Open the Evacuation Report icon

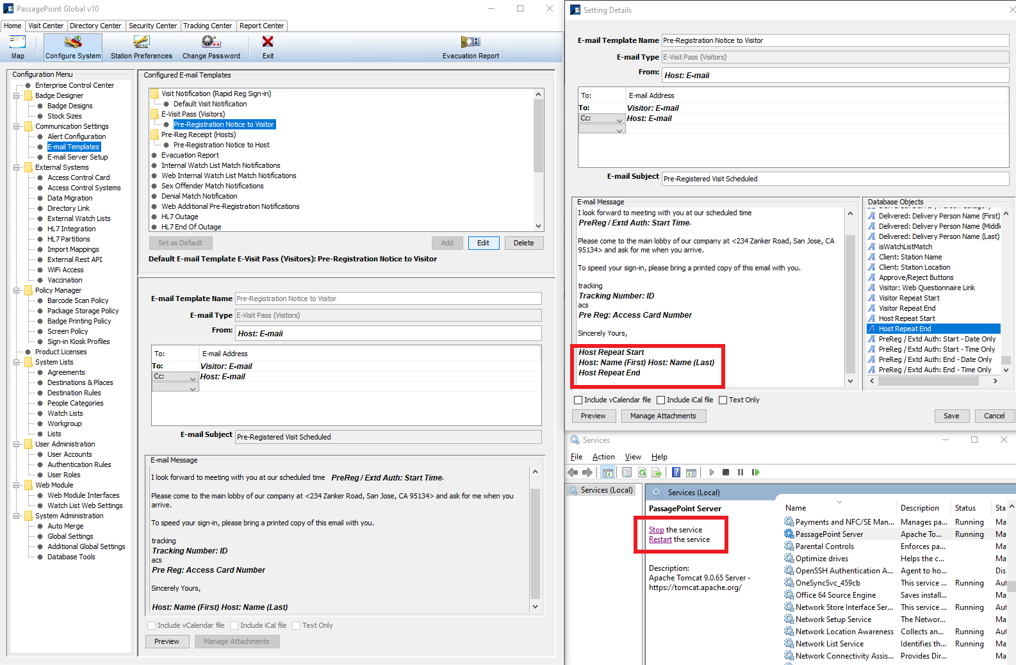471,42
